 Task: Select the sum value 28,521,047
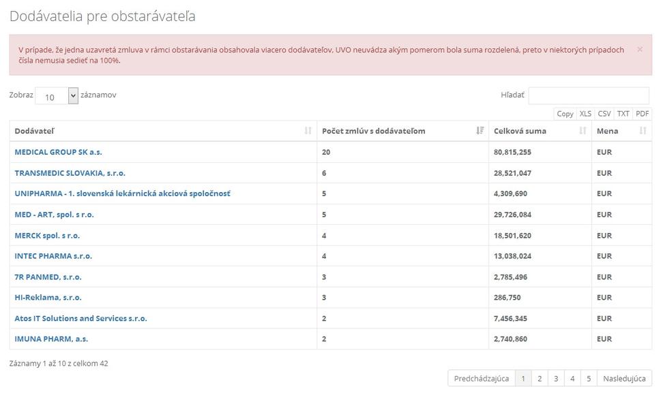[512, 173]
